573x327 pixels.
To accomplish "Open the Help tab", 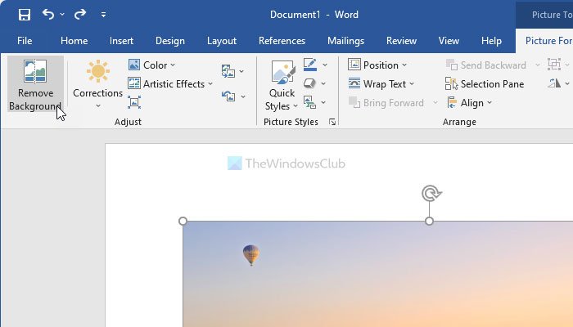I will click(491, 41).
